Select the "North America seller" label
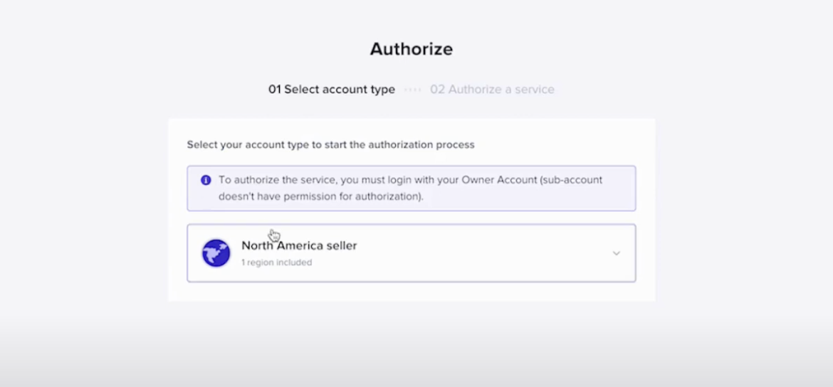The height and width of the screenshot is (387, 833). click(299, 246)
